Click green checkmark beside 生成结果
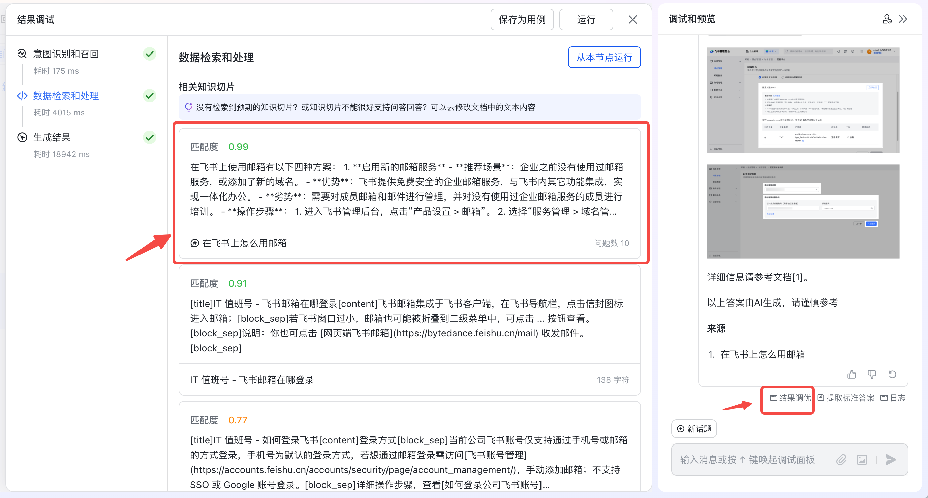 coord(150,137)
